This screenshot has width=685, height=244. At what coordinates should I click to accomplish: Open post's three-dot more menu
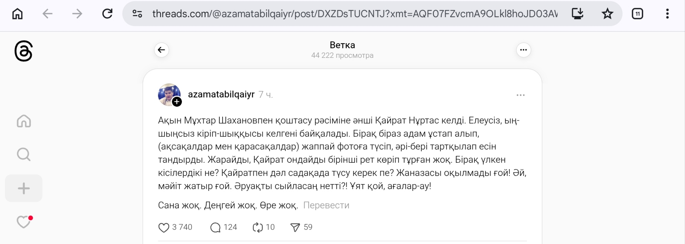click(521, 95)
